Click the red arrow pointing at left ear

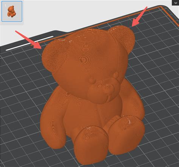(29, 39)
